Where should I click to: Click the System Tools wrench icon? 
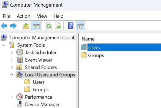click(x=12, y=45)
